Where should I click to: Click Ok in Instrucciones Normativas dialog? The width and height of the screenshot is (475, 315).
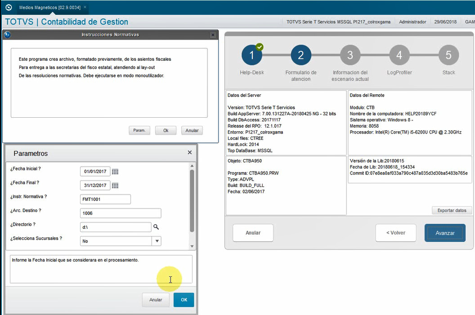[x=166, y=130]
